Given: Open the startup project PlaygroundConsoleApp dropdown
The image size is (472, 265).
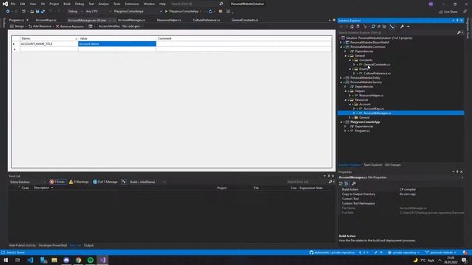Looking at the screenshot, I should (x=138, y=12).
